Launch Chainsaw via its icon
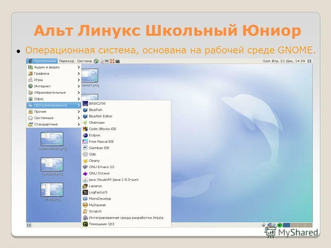This screenshot has height=248, width=331. coord(85,123)
